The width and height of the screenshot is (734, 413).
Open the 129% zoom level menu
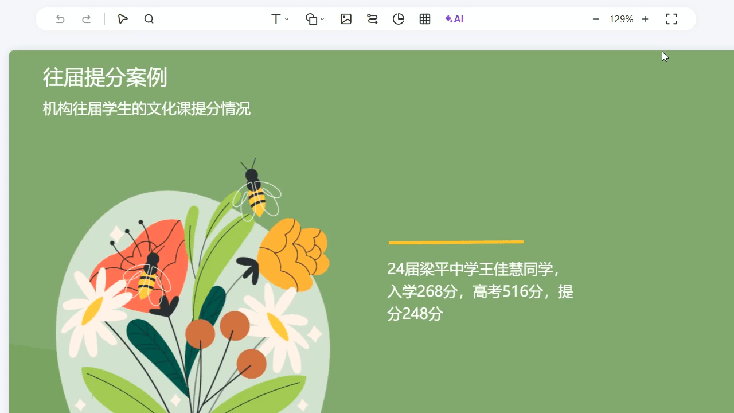point(621,19)
